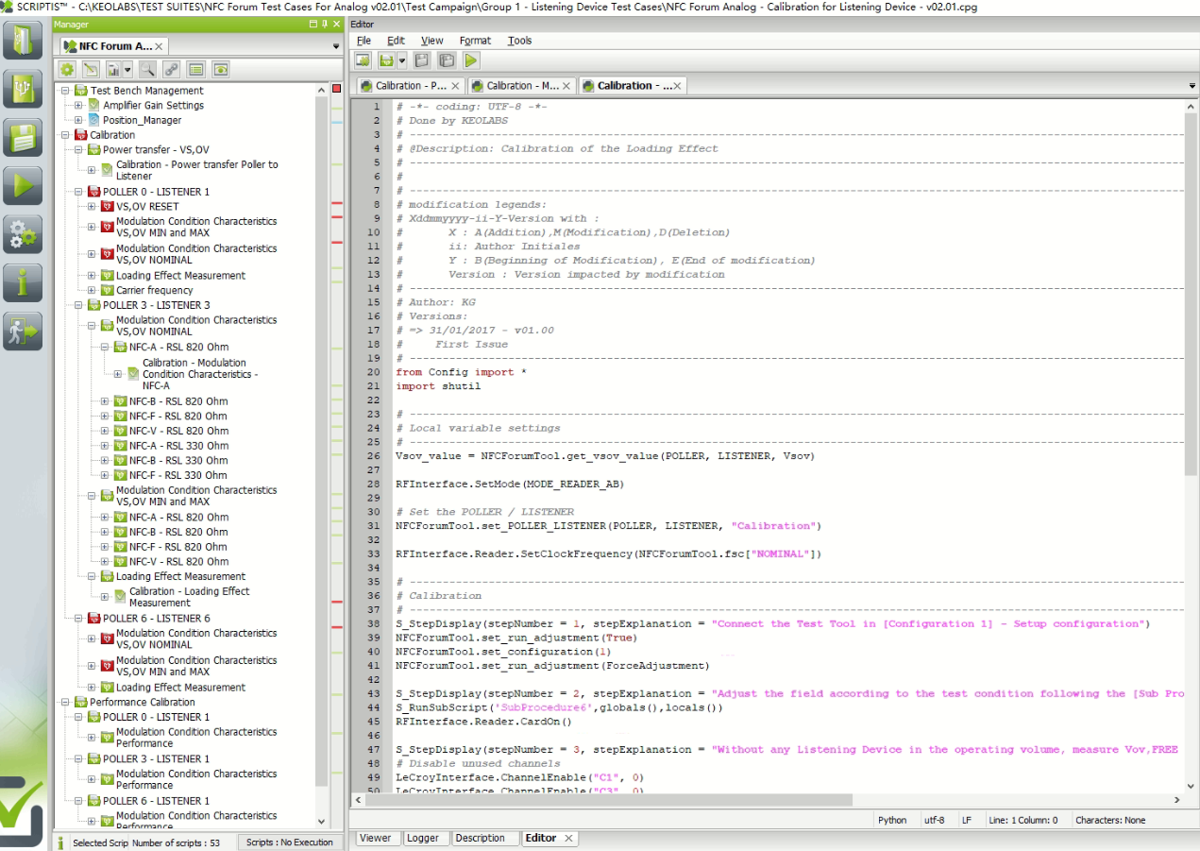The height and width of the screenshot is (851, 1200).
Task: Click the edit notepad icon in Manager toolbar
Action: click(91, 69)
